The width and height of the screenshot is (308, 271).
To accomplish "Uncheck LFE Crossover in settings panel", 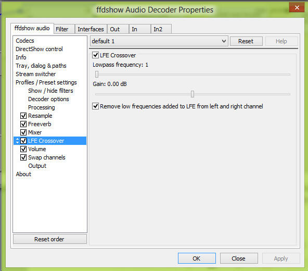I will click(x=95, y=55).
